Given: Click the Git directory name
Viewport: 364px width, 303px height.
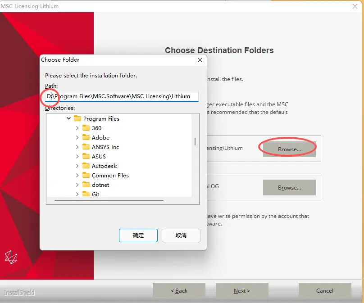Looking at the screenshot, I should (96, 194).
